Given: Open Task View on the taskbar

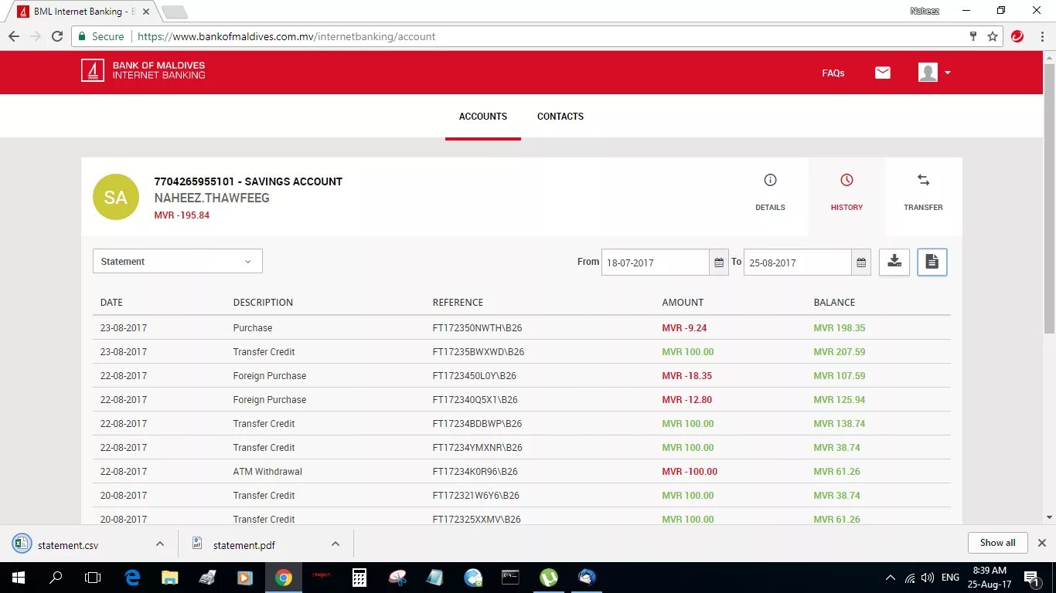Looking at the screenshot, I should 93,578.
